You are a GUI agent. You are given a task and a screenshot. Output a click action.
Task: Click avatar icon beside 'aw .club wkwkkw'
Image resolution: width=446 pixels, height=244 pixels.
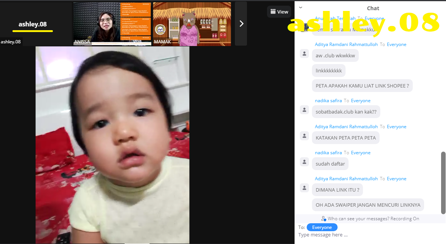click(304, 54)
